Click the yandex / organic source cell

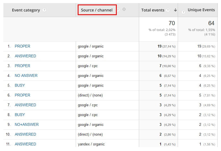click(x=91, y=144)
